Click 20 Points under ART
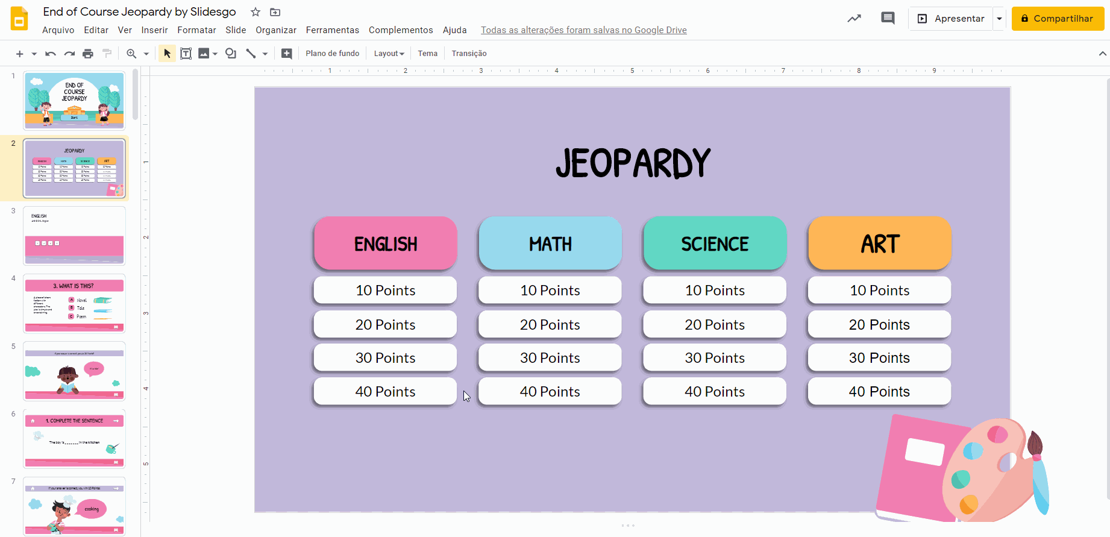This screenshot has width=1110, height=537. (x=880, y=325)
